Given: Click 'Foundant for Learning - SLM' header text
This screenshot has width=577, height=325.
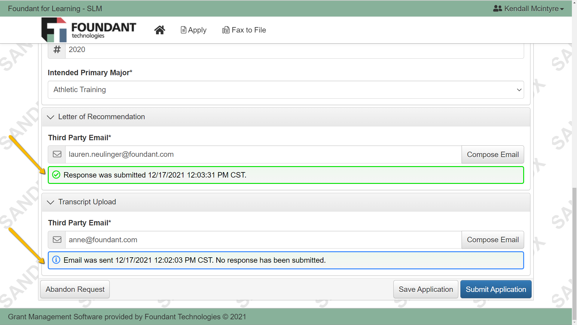Looking at the screenshot, I should [55, 8].
